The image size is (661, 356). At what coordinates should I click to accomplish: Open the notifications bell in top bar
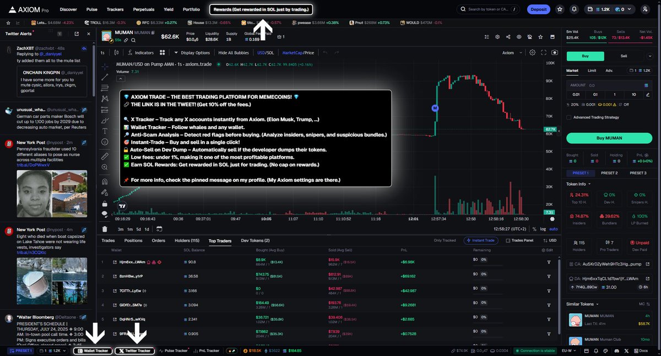click(x=575, y=9)
